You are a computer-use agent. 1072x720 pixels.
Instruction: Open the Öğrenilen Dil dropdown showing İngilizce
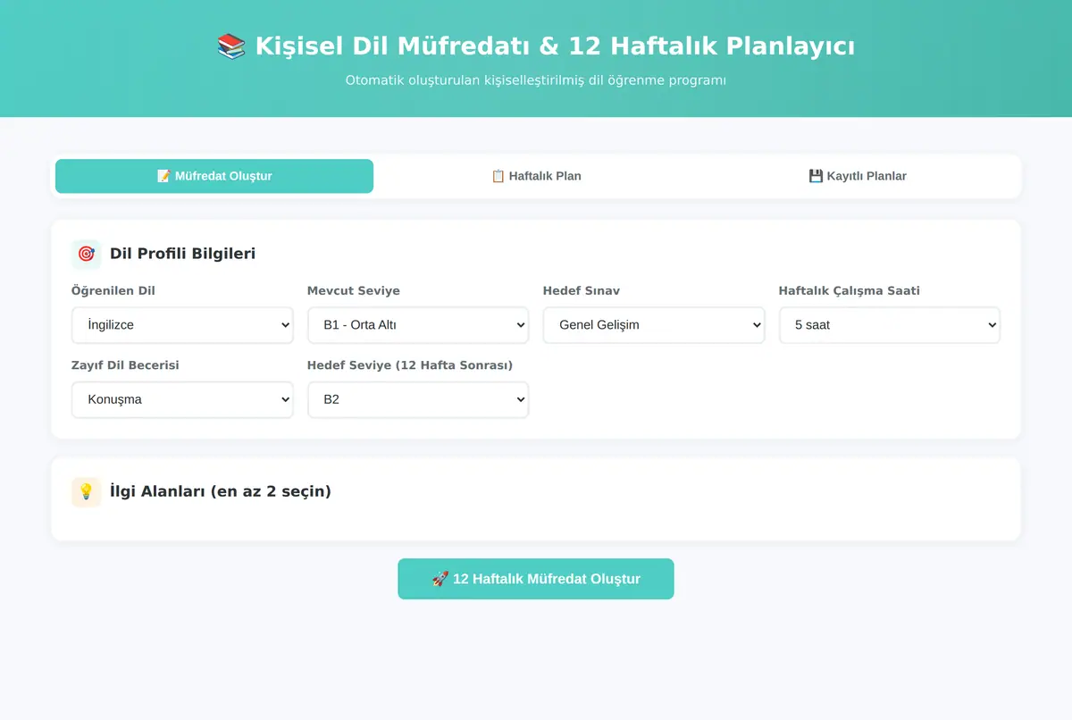click(182, 325)
